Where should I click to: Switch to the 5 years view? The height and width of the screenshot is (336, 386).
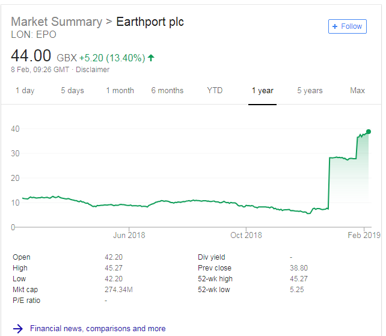[310, 91]
